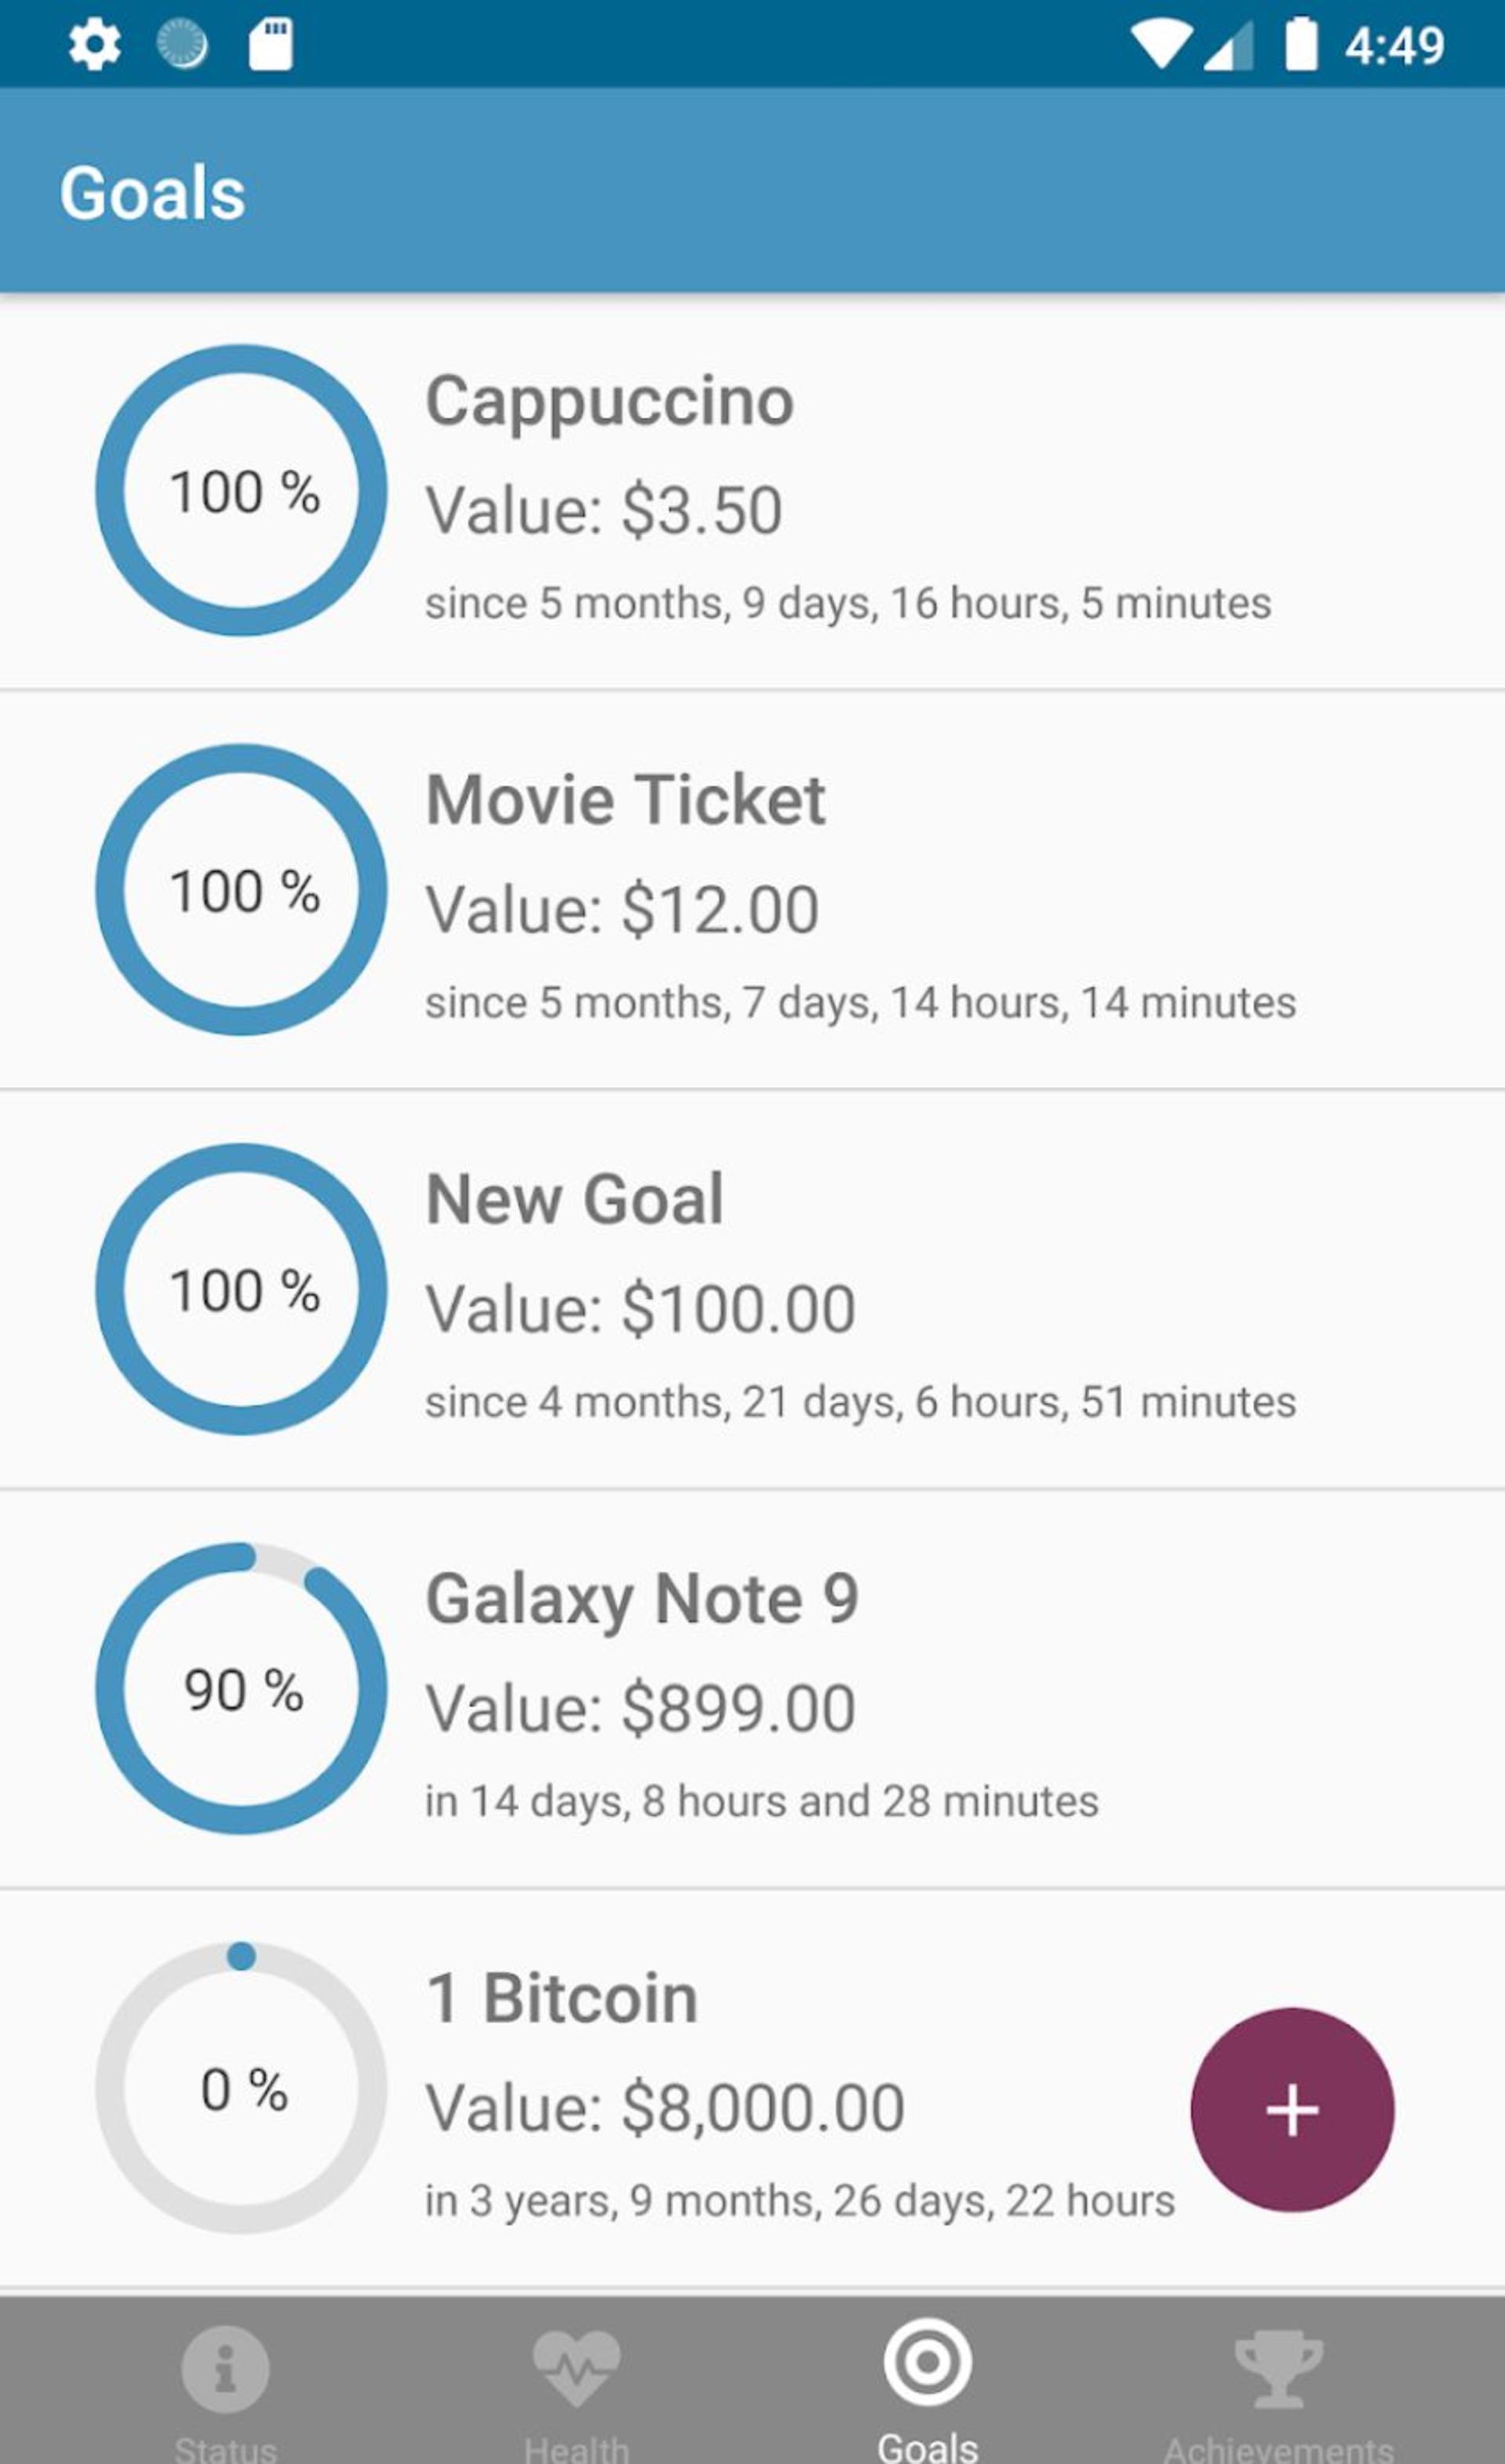
Task: Open the Status tab info icon
Action: 225,2369
